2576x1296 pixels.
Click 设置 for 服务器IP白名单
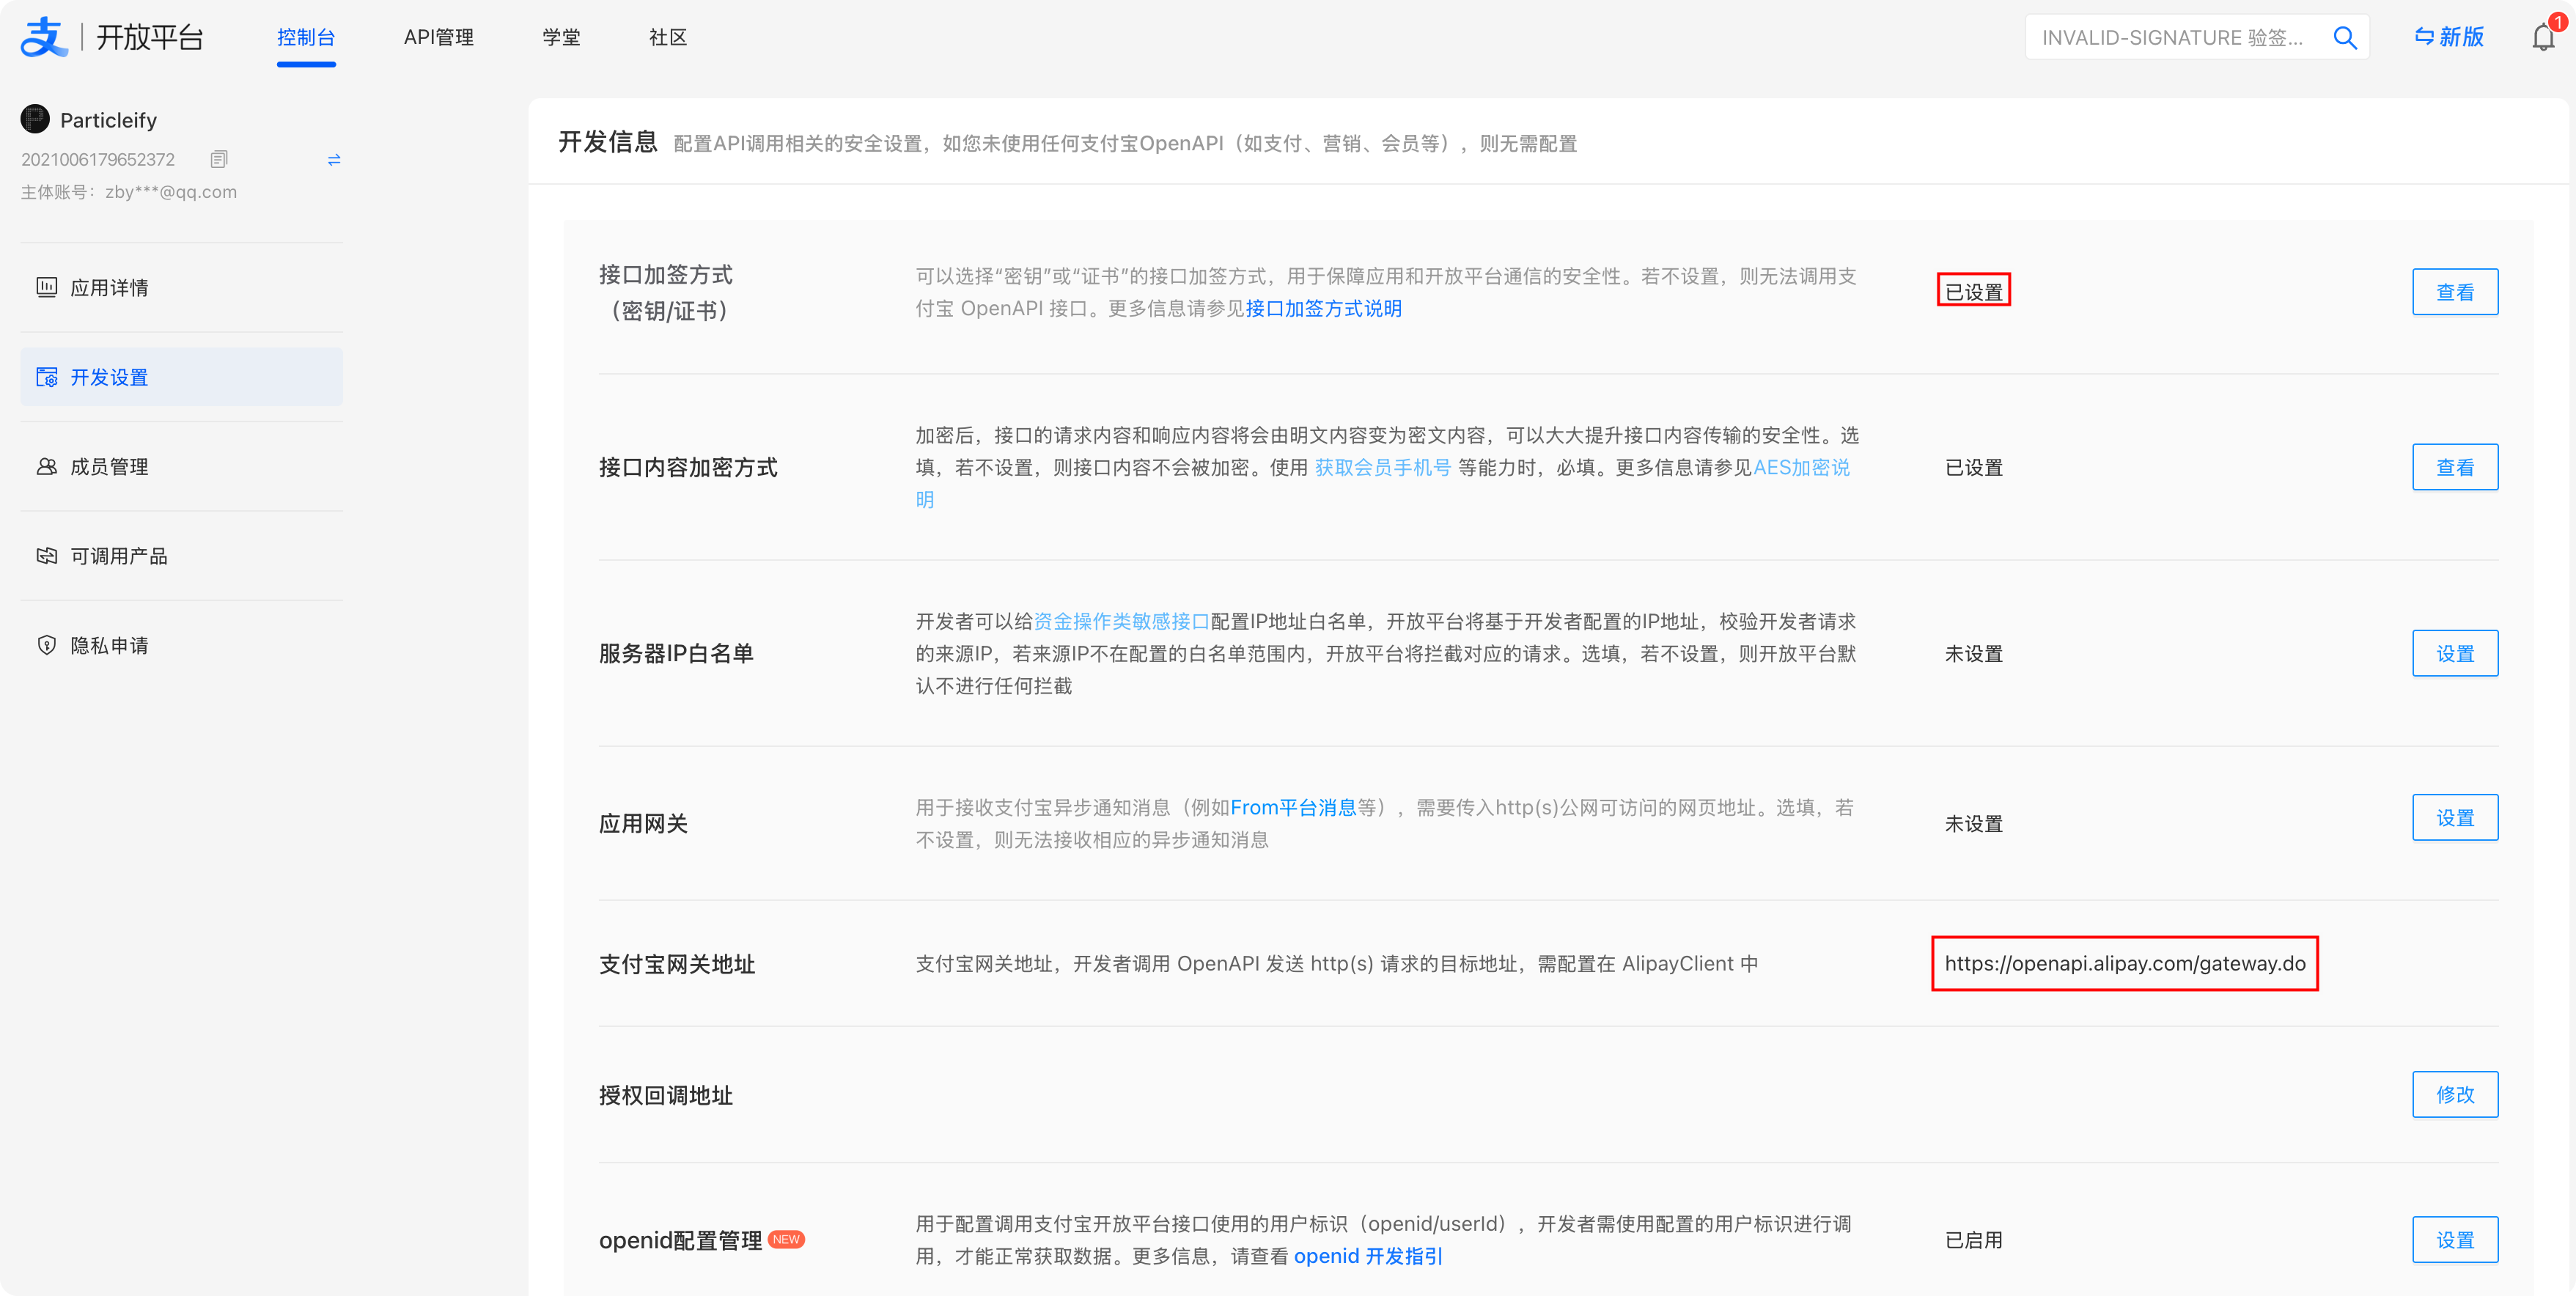tap(2455, 653)
